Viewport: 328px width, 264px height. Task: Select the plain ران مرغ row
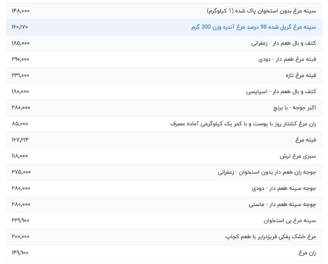164,253
